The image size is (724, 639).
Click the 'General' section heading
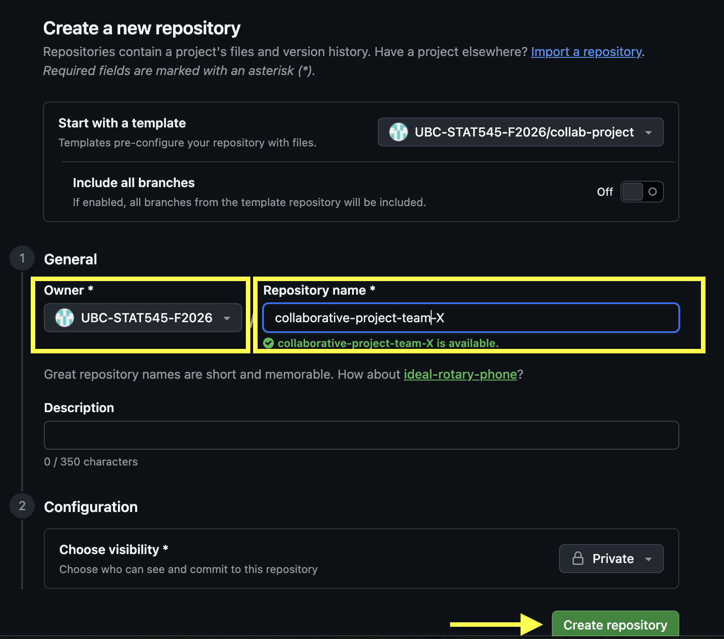coord(71,259)
